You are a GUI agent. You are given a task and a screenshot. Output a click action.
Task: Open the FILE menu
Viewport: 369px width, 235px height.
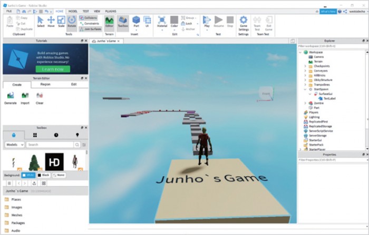(x=9, y=11)
